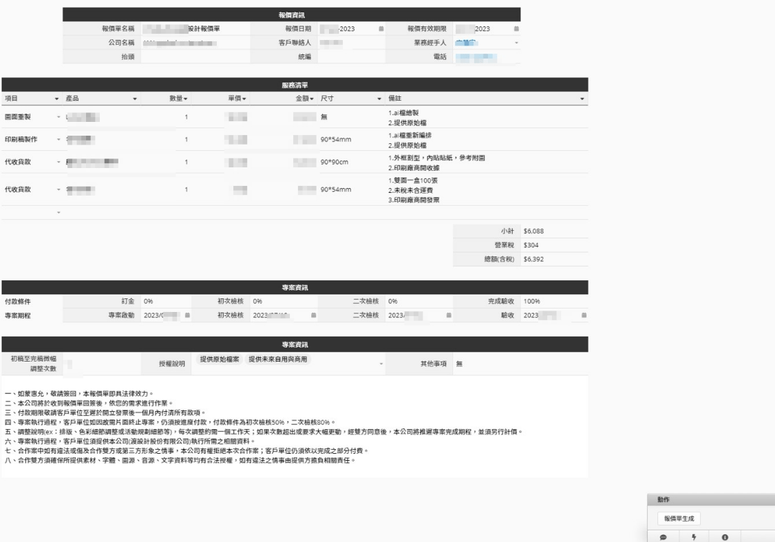This screenshot has height=542, width=775.
Task: Open the 項目 column header dropdown
Action: 56,99
